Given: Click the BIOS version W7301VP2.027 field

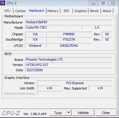Looking at the screenshot, I should click(69, 65).
